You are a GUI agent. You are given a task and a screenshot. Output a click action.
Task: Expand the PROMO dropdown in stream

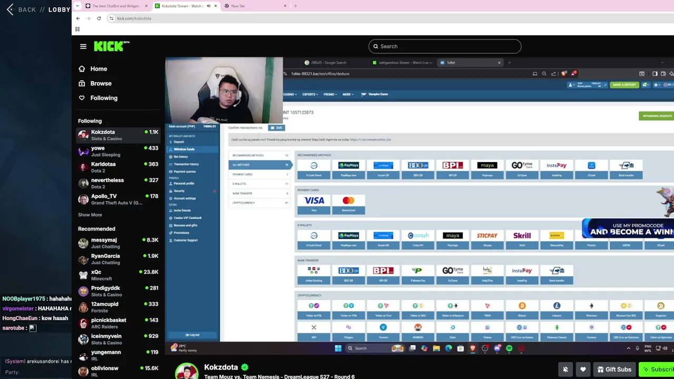330,94
